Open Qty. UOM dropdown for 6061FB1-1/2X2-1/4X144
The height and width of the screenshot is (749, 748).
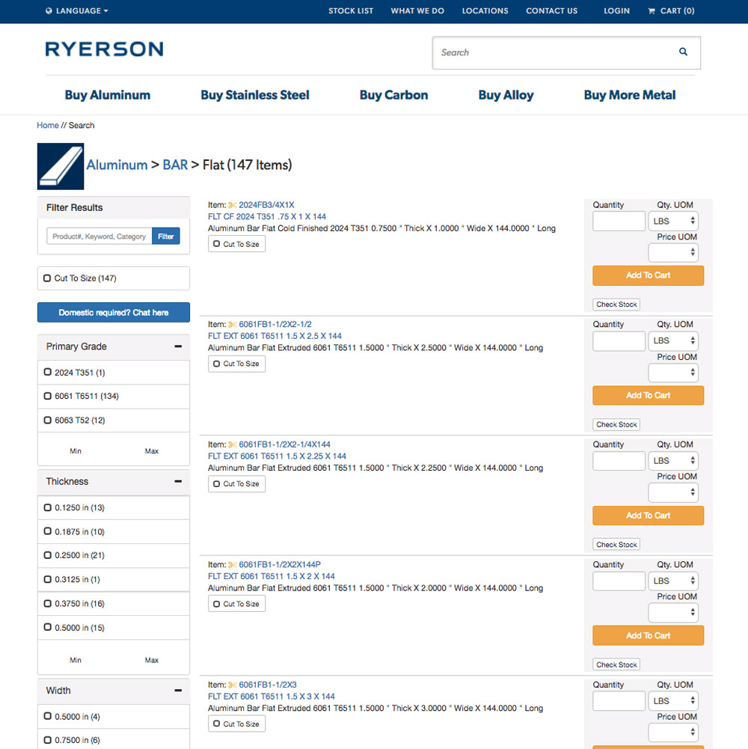pyautogui.click(x=672, y=460)
